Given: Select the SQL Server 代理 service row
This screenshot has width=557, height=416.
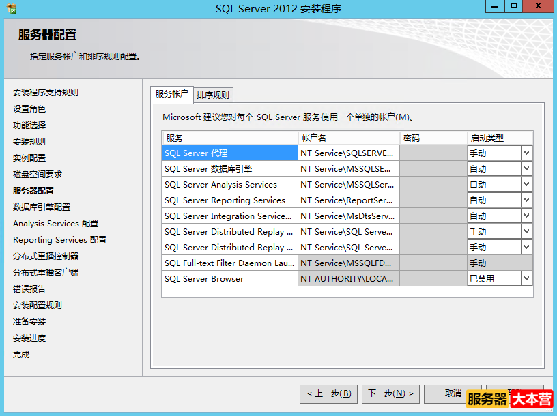Looking at the screenshot, I should [x=230, y=153].
